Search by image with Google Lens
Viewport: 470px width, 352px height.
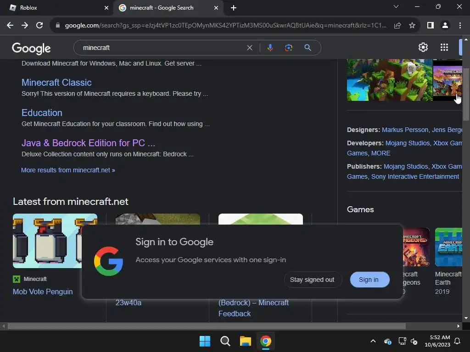(288, 48)
